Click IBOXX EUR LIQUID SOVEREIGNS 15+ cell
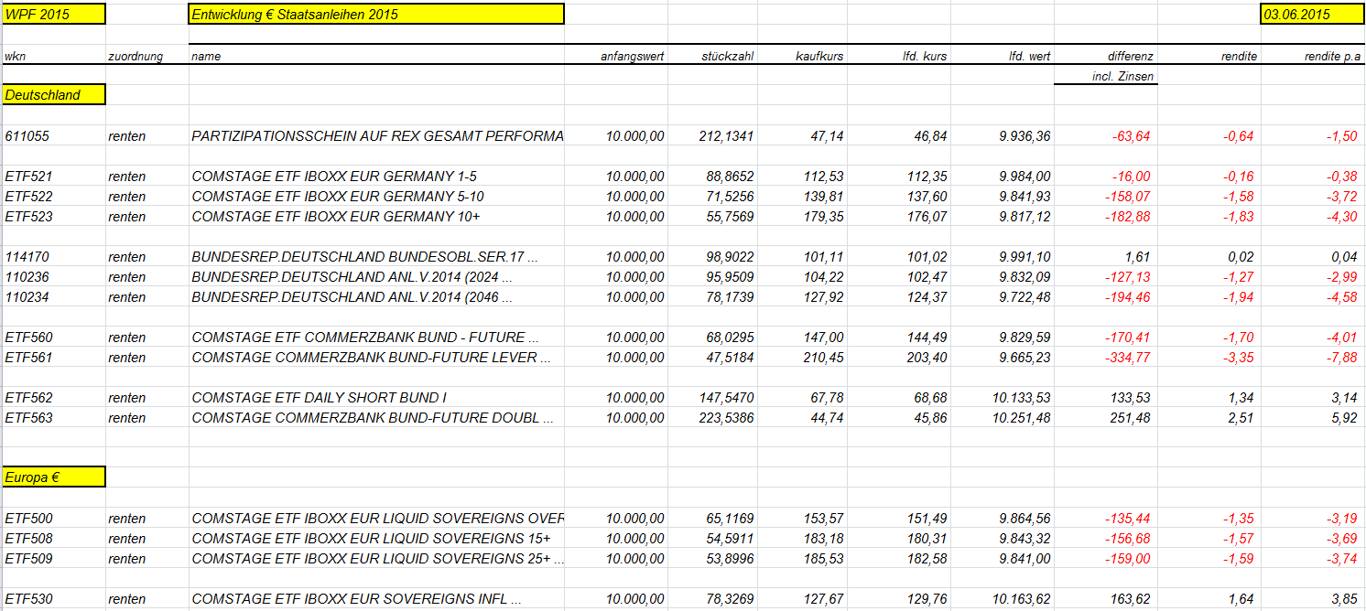This screenshot has width=1366, height=611. click(376, 539)
